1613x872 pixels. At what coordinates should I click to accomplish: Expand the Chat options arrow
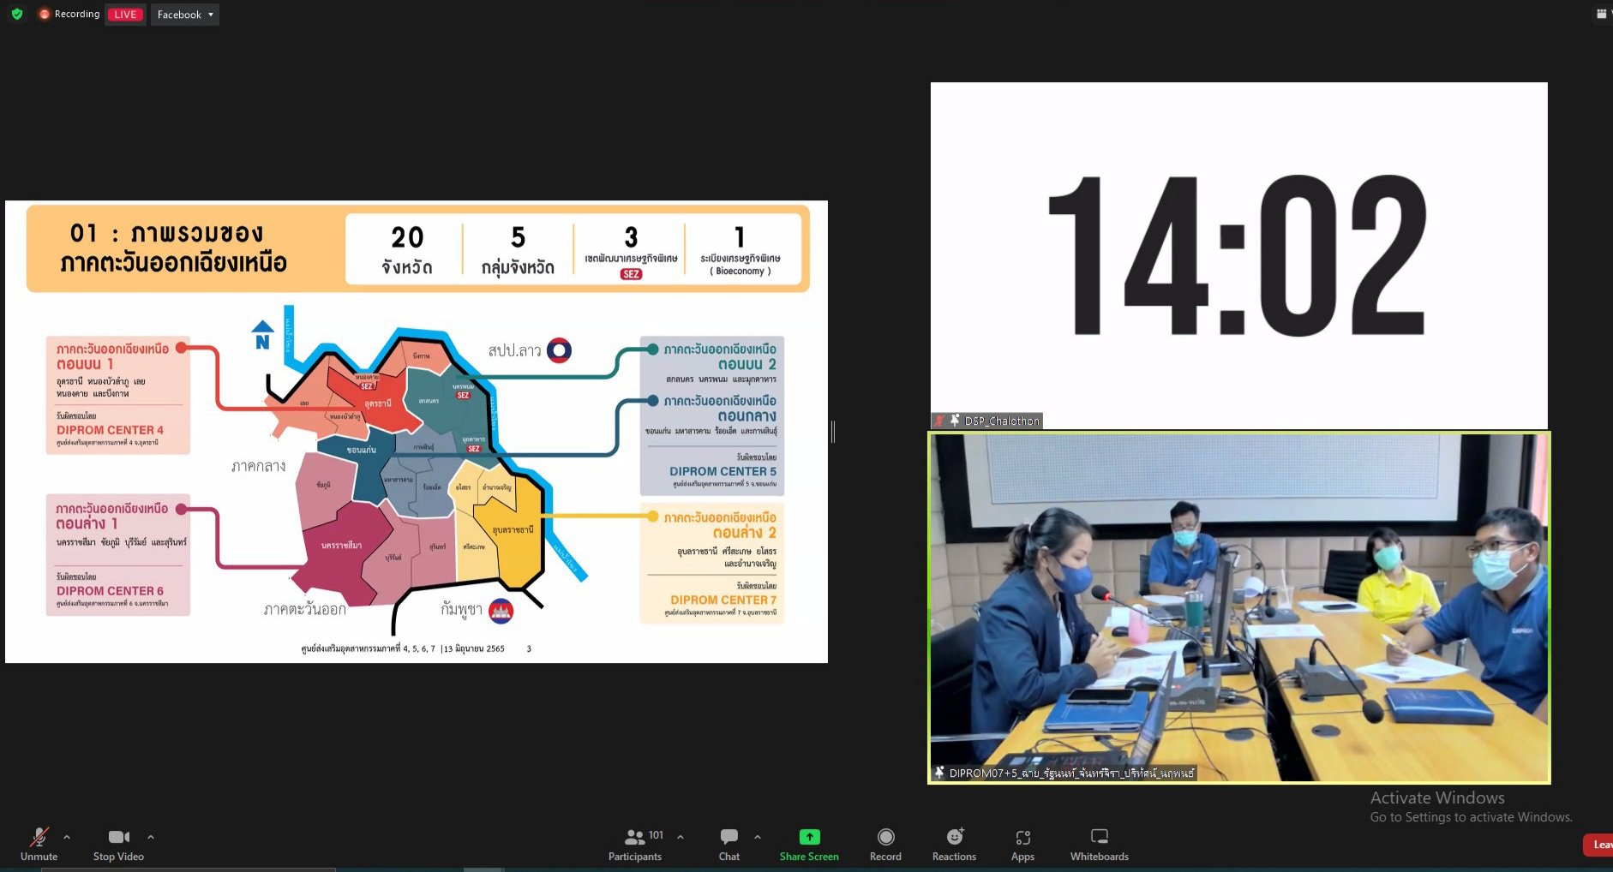[758, 837]
